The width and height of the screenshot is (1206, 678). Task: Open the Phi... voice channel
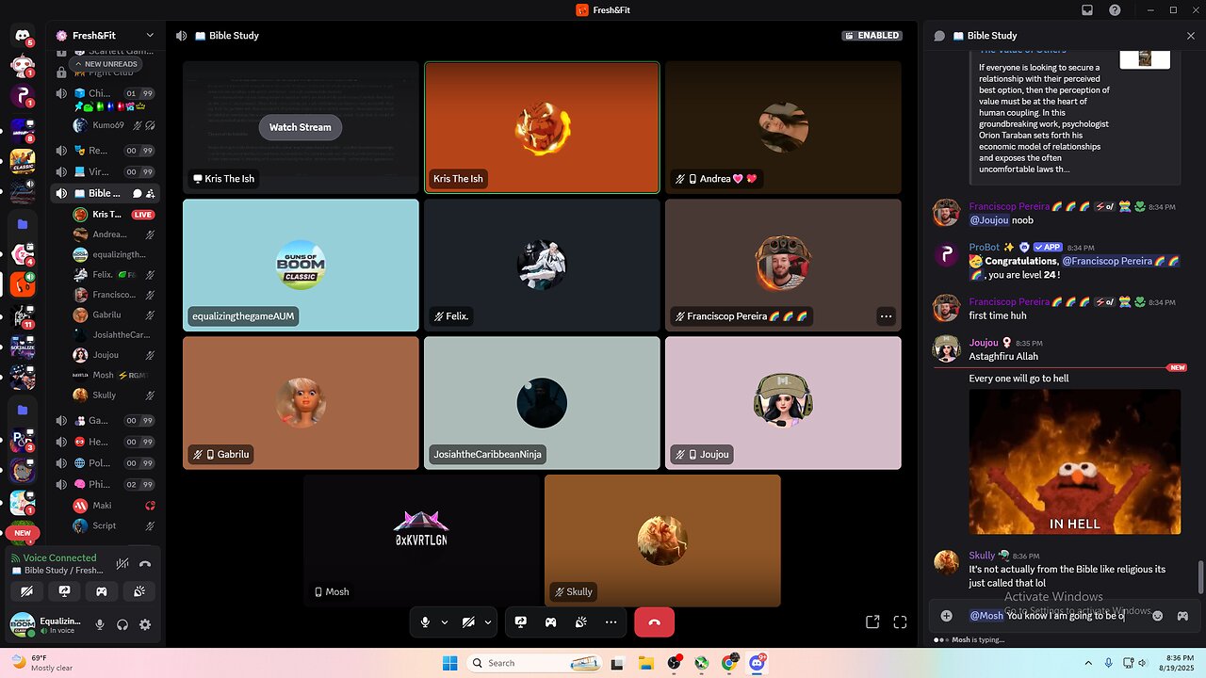pyautogui.click(x=105, y=484)
